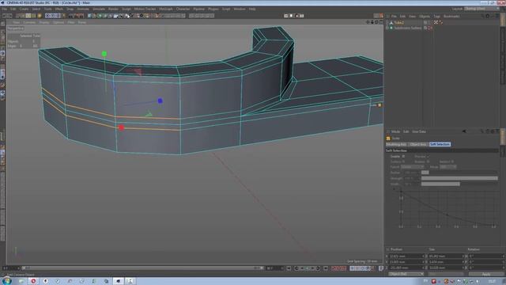
Task: Click the Cube primitive icon
Action: click(x=89, y=16)
